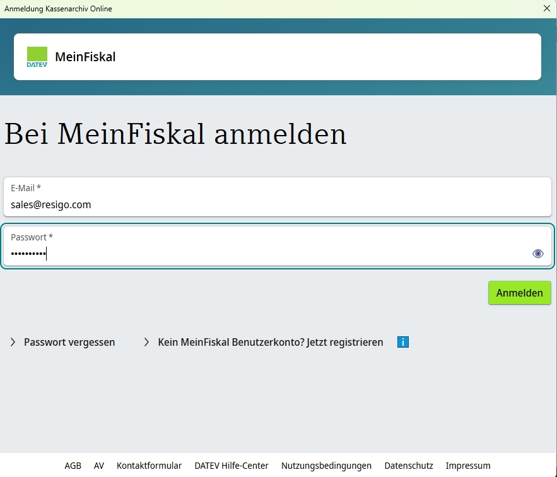Click the chevron before Passwort vergessen
This screenshot has width=557, height=477.
click(13, 342)
